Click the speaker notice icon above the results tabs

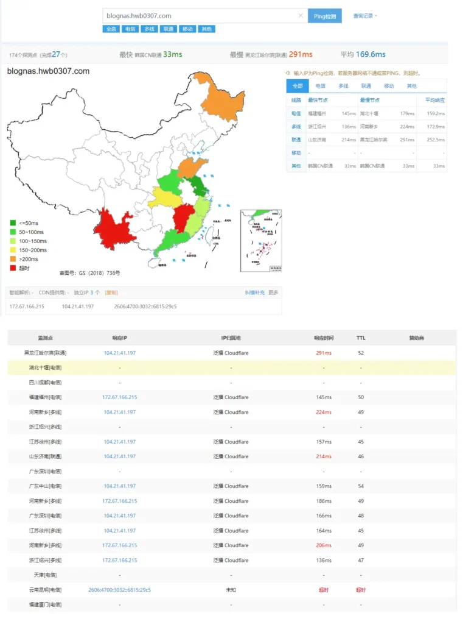coord(288,73)
